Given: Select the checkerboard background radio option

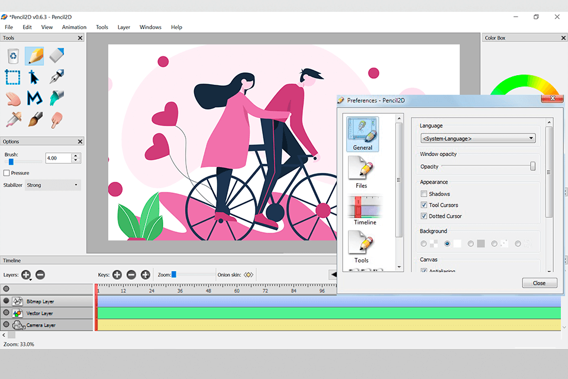Looking at the screenshot, I should click(424, 244).
